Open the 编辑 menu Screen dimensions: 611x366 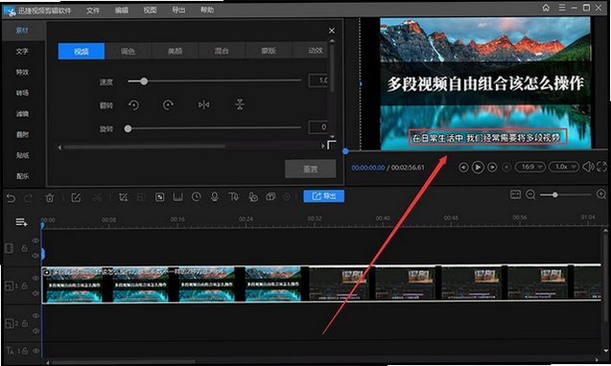pos(122,11)
